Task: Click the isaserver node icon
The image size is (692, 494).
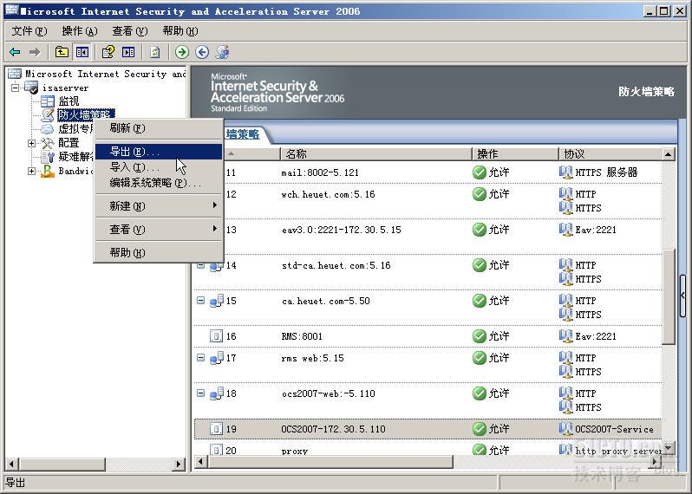Action: pyautogui.click(x=31, y=88)
